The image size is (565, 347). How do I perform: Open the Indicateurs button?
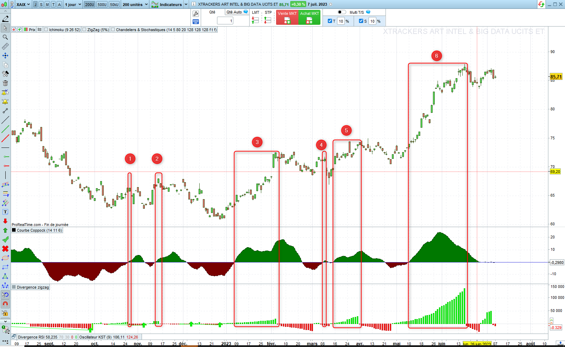(167, 5)
